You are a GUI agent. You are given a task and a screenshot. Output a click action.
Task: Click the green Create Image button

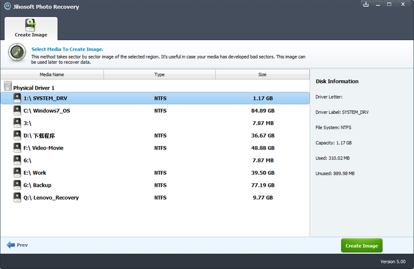(x=362, y=245)
